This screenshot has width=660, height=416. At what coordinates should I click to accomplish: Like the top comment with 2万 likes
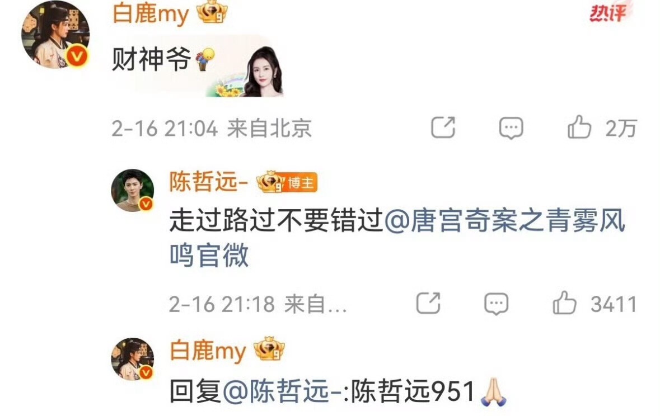tap(579, 127)
